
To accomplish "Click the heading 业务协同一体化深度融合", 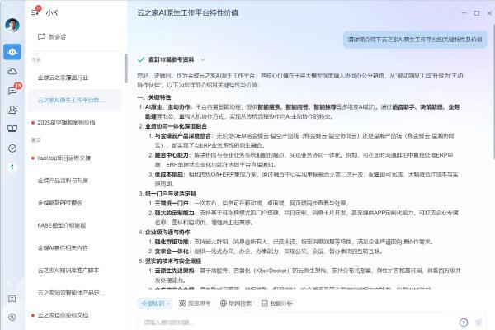I will pyautogui.click(x=176, y=126).
